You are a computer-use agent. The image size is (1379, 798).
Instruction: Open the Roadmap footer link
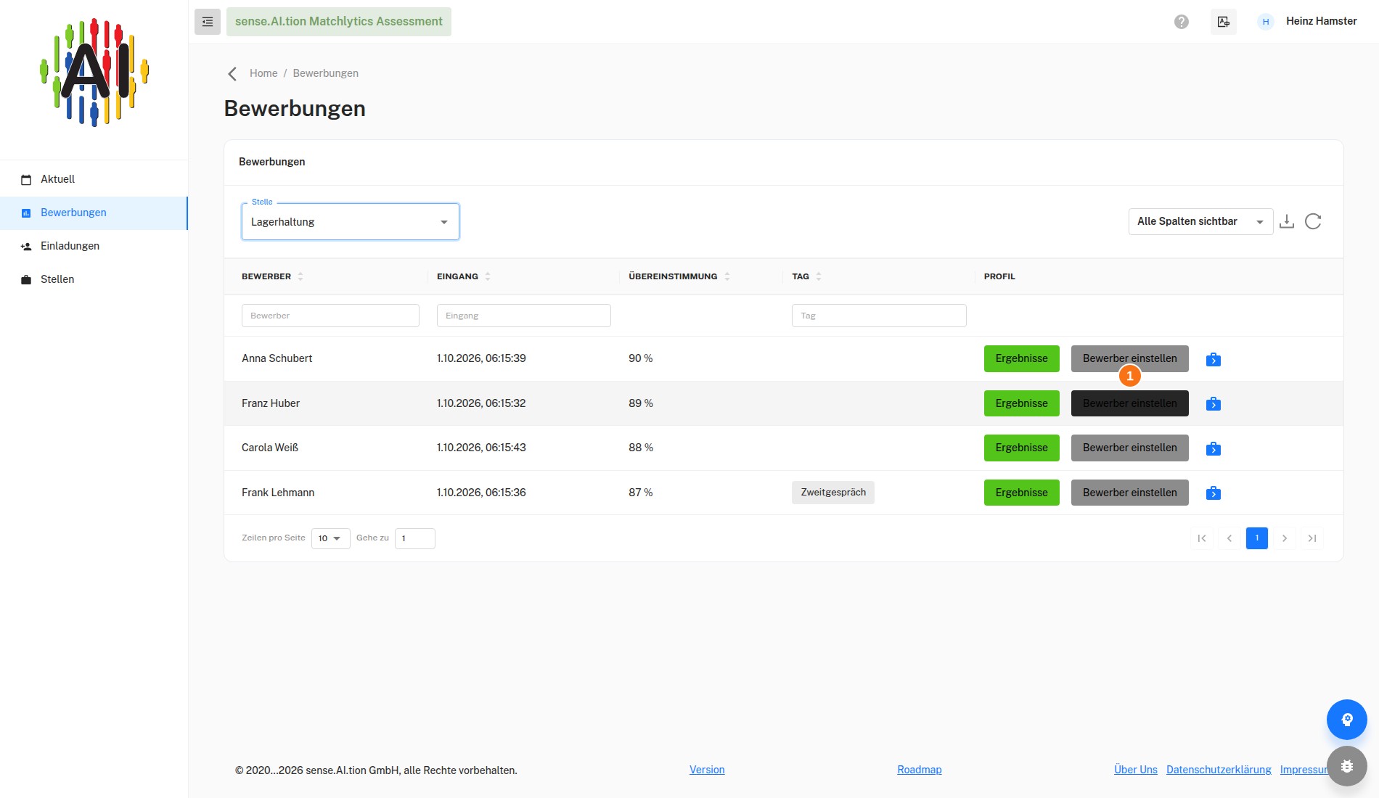[x=920, y=770]
